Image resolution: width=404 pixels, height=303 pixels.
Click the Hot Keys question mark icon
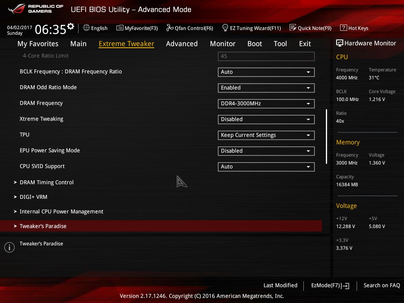pyautogui.click(x=344, y=28)
